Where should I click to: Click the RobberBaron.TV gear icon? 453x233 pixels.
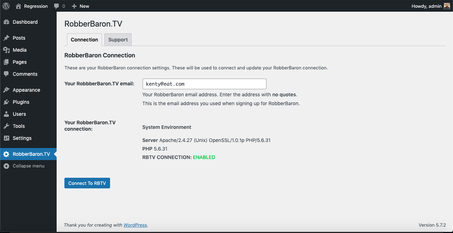coord(6,154)
